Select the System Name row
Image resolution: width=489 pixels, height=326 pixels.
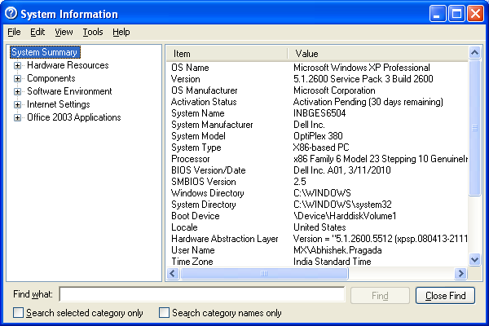(x=318, y=113)
